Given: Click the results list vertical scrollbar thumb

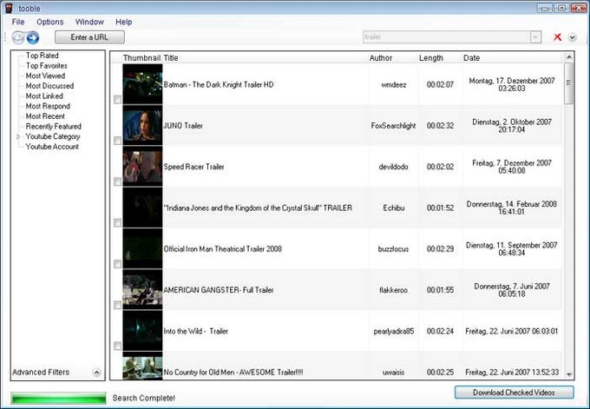Looking at the screenshot, I should tap(568, 82).
